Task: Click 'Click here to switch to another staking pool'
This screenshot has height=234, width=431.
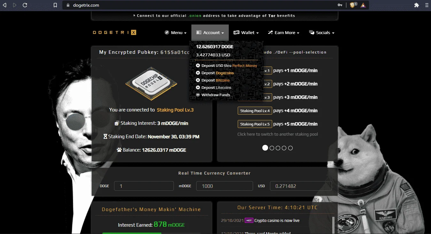Action: coord(278,134)
